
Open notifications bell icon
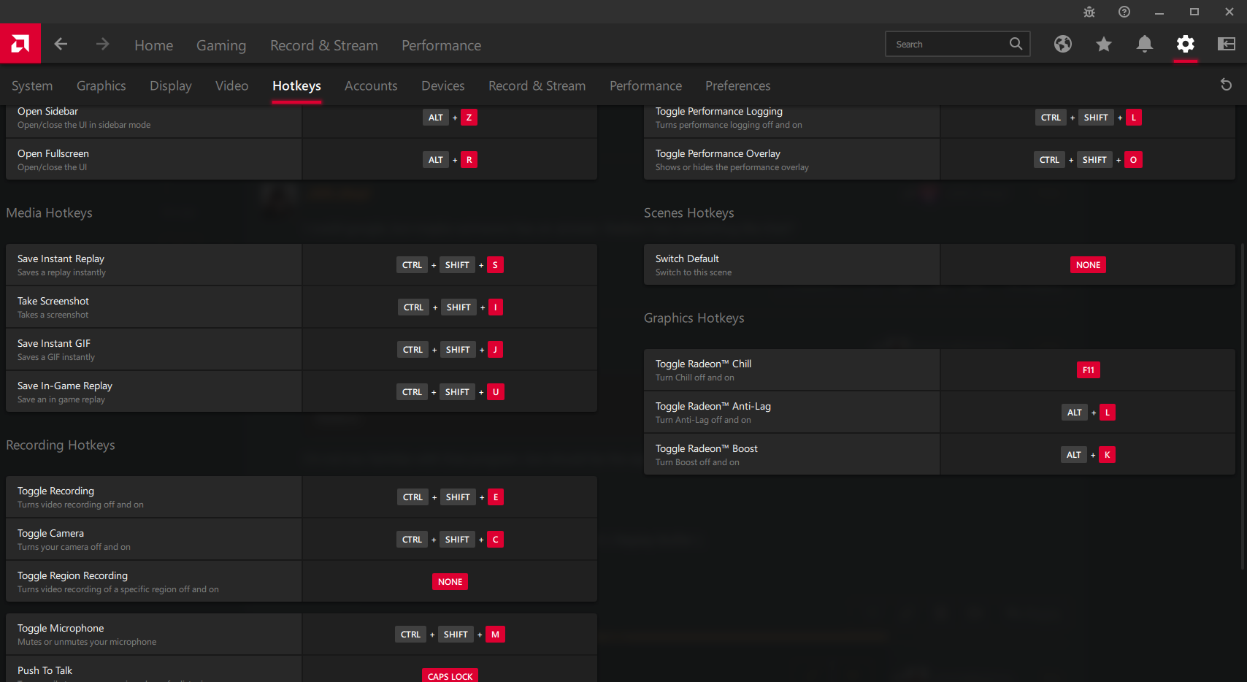[1145, 45]
